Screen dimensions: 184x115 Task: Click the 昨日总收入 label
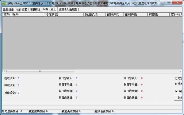[x=131, y=78]
